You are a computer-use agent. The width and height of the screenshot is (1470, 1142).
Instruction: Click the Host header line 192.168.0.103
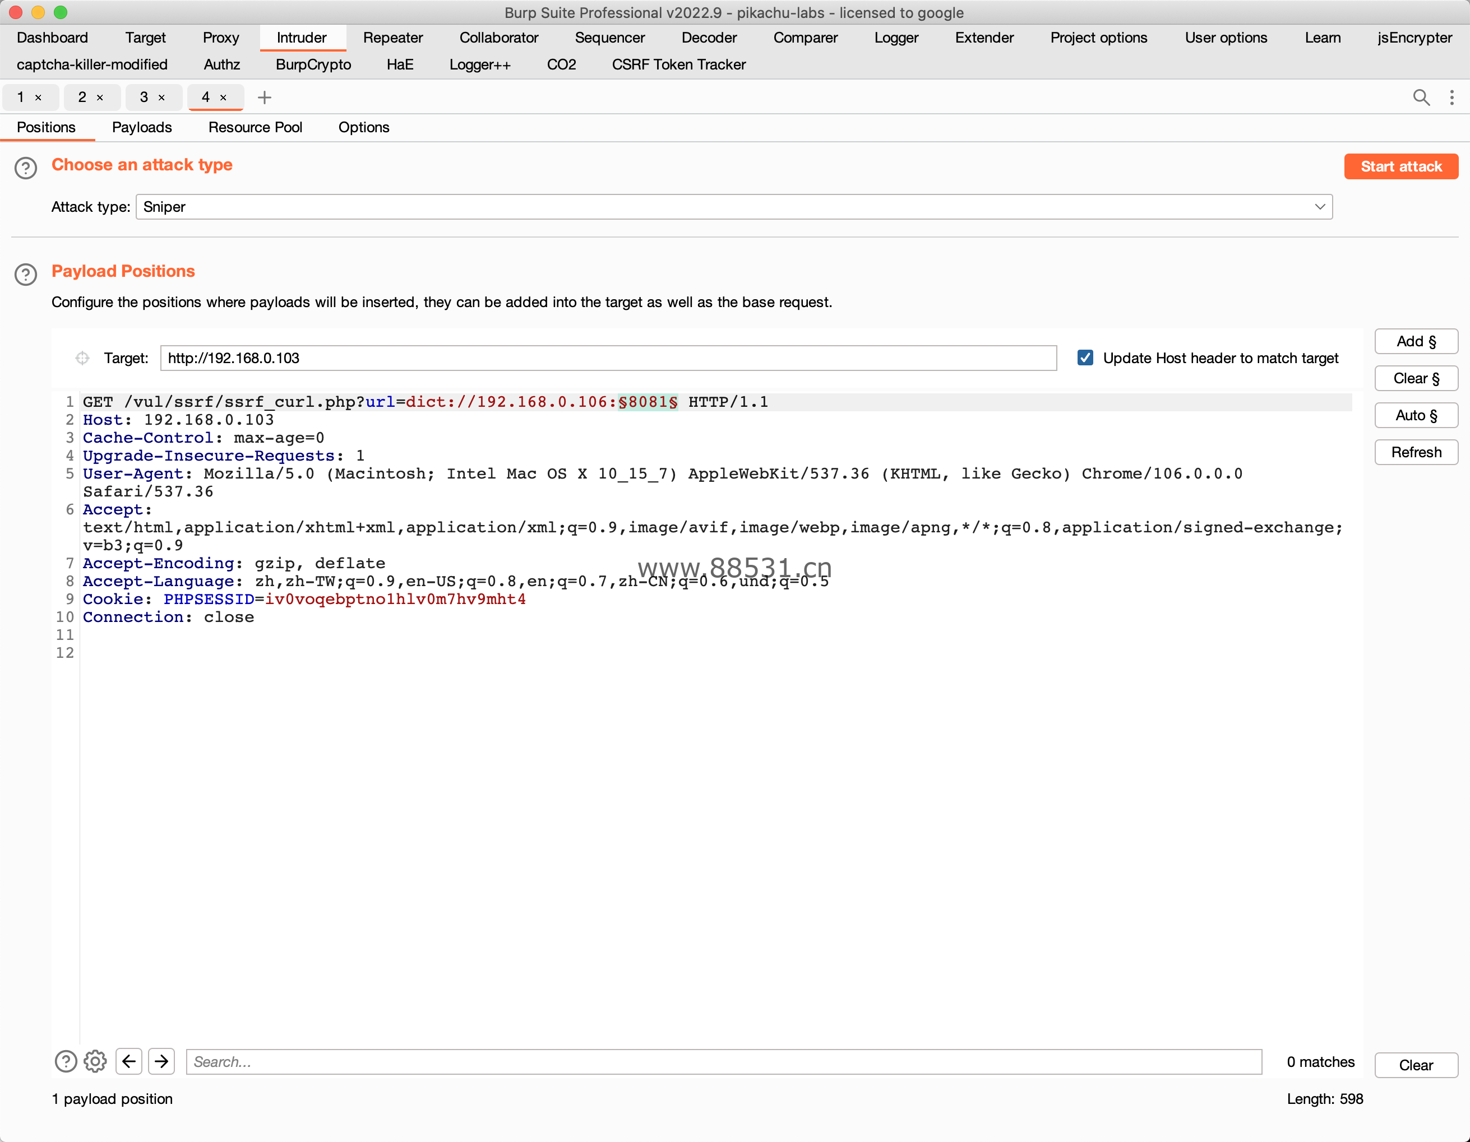click(x=178, y=420)
